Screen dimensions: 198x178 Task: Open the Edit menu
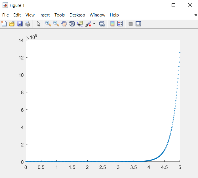click(17, 15)
